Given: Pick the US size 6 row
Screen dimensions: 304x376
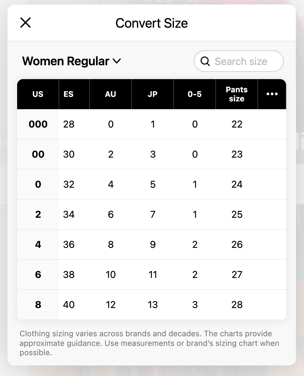Looking at the screenshot, I should click(x=152, y=275).
